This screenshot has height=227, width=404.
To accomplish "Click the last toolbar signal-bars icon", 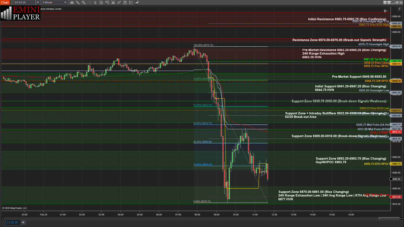I will tap(137, 2).
